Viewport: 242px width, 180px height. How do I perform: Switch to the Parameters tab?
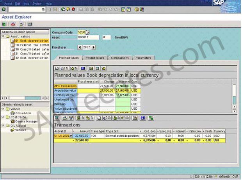point(143,58)
